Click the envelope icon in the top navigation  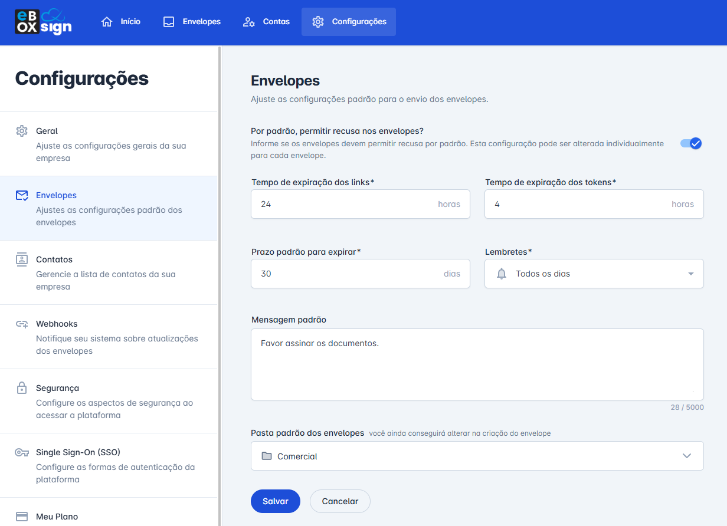tap(168, 21)
